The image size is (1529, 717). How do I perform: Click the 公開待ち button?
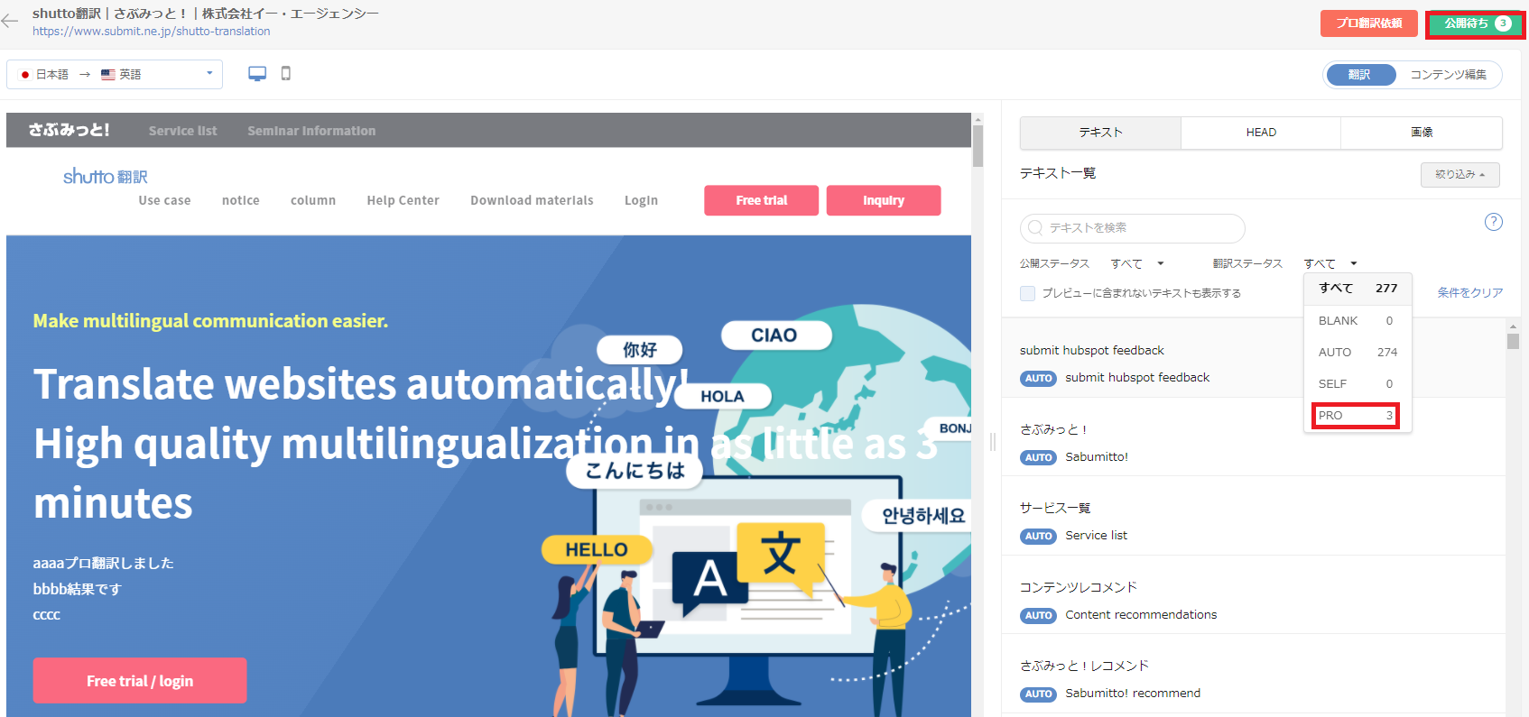click(1476, 23)
